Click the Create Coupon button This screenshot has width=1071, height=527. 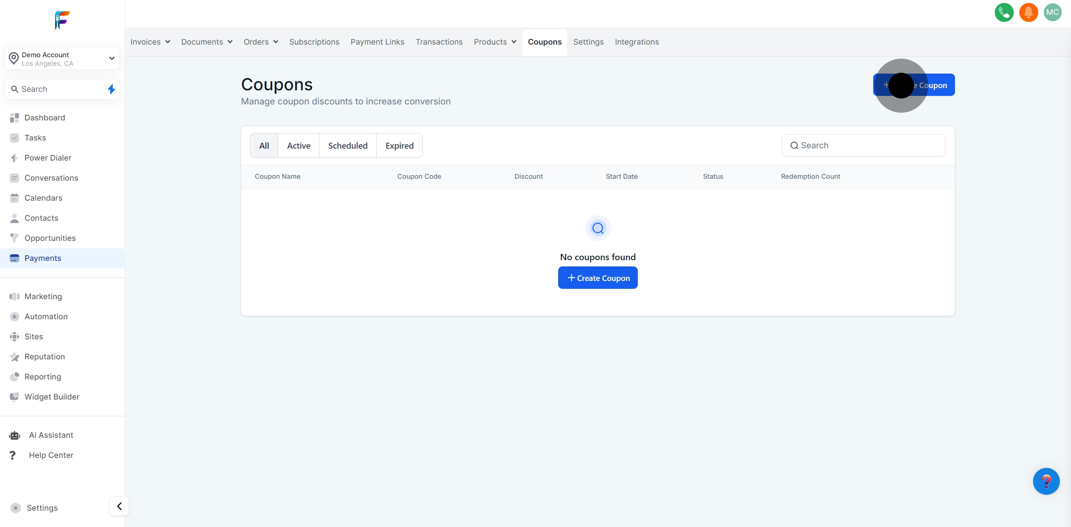[x=598, y=278]
